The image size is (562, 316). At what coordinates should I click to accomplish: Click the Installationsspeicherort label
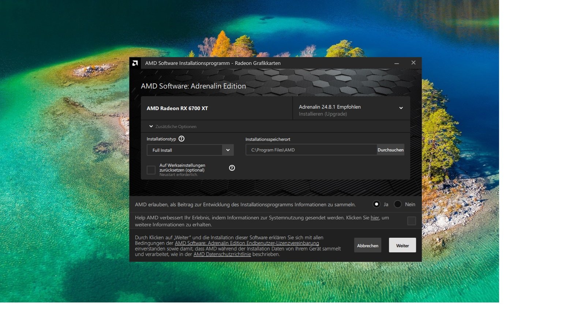(x=268, y=139)
